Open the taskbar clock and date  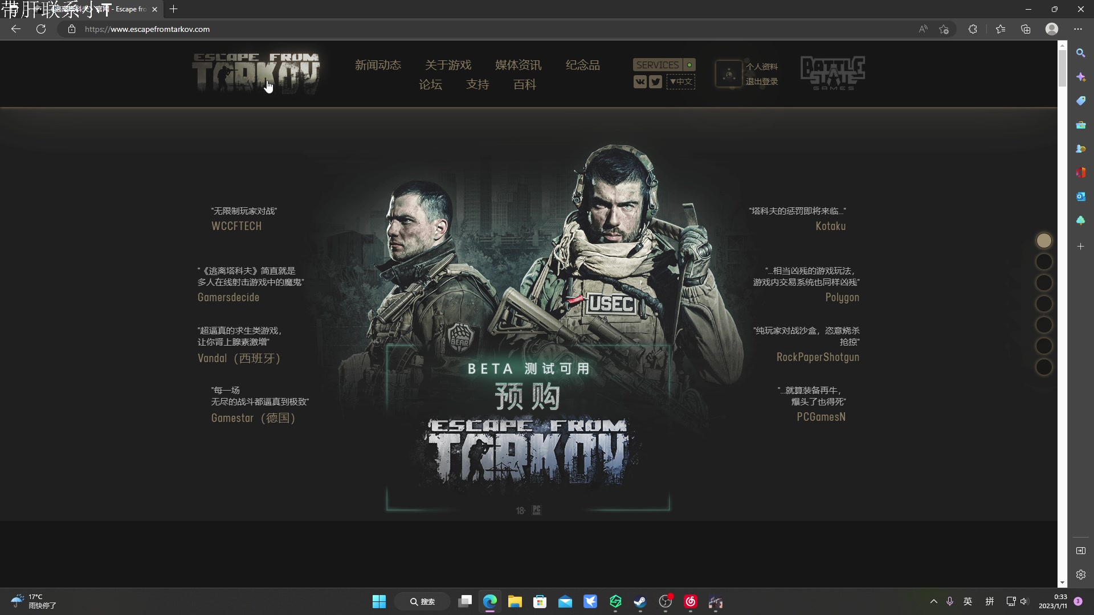pyautogui.click(x=1053, y=601)
